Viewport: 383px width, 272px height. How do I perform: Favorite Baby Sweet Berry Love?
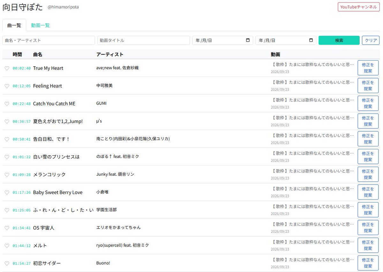(7, 193)
